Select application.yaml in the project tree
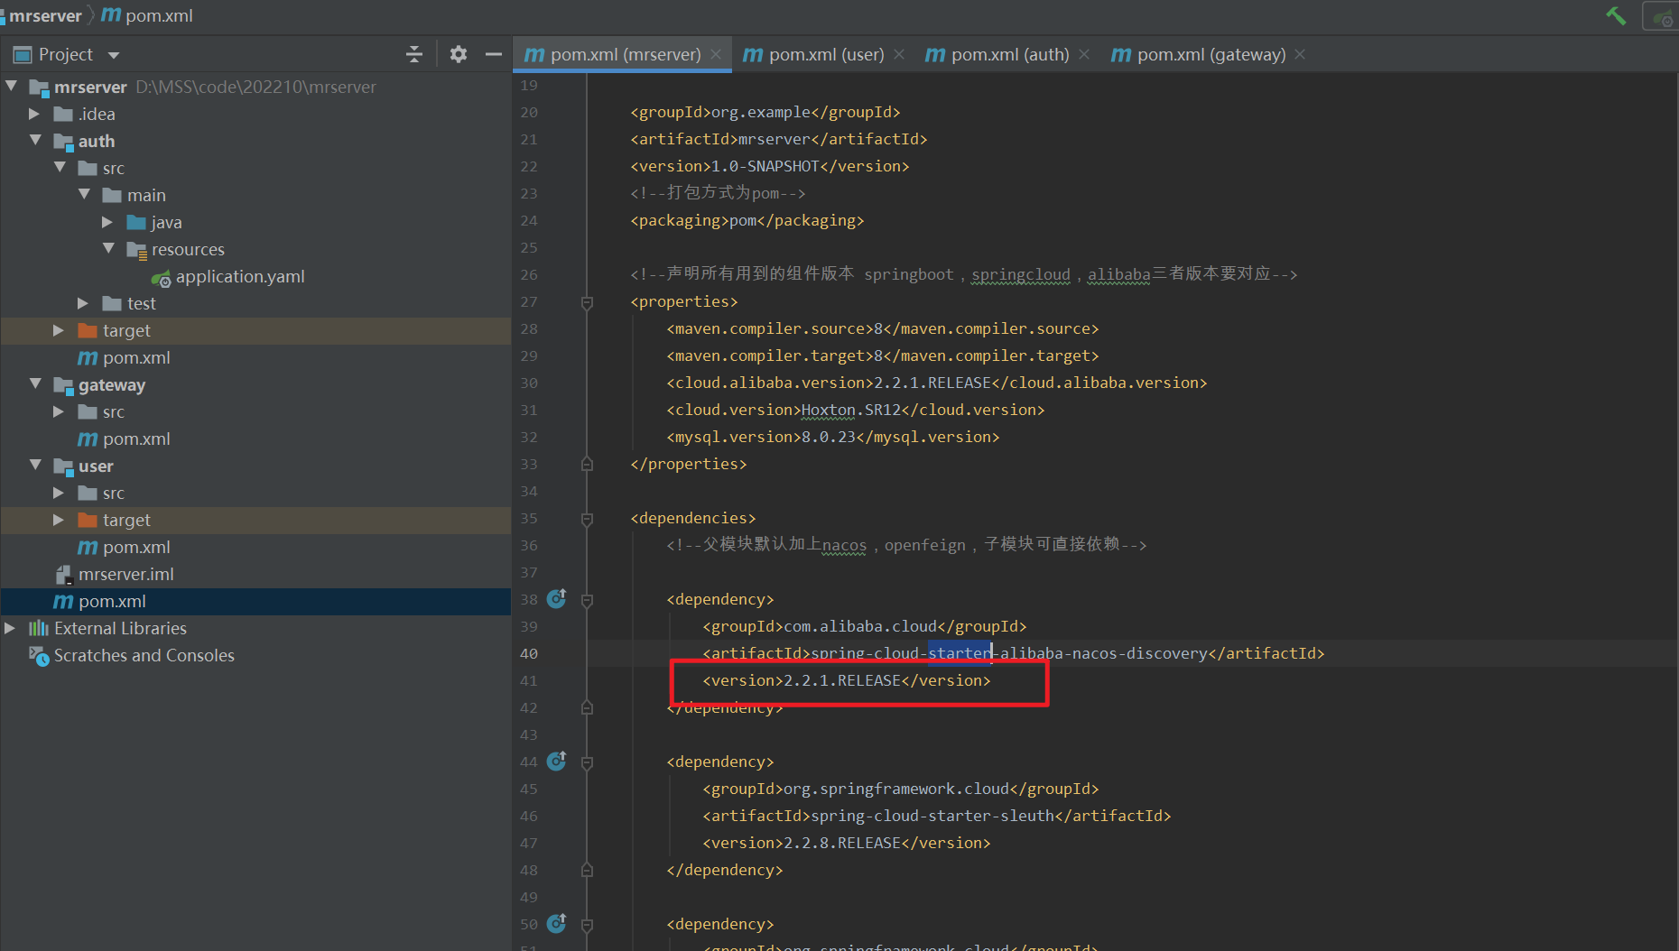Viewport: 1679px width, 951px height. 255,276
